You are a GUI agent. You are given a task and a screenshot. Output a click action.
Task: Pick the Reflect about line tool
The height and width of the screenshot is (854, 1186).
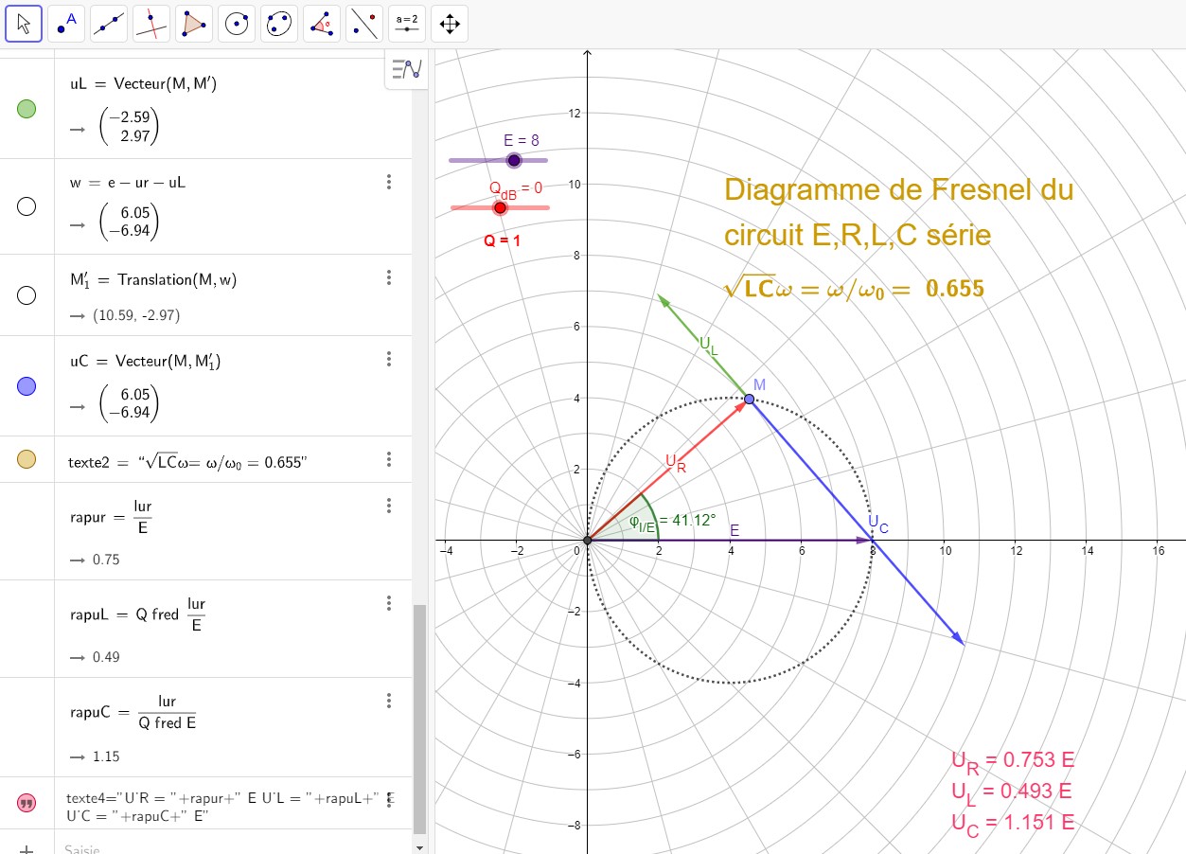click(x=364, y=24)
